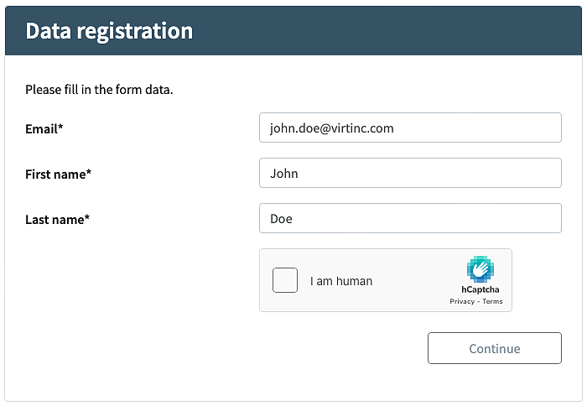Check the "I am human" checkbox
The width and height of the screenshot is (587, 406).
point(285,280)
